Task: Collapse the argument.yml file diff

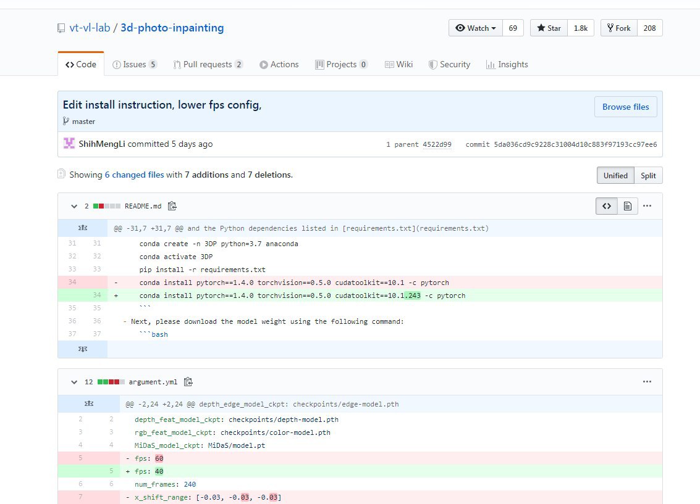Action: click(74, 382)
